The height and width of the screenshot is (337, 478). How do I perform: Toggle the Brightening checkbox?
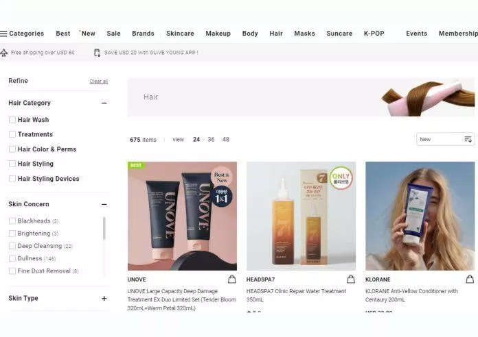pos(12,234)
